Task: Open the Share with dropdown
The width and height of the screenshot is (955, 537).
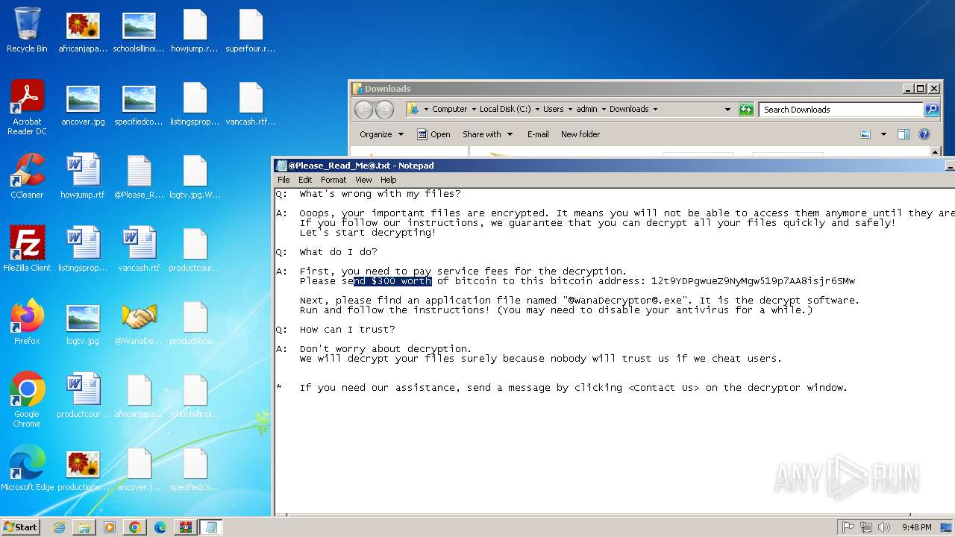Action: 488,134
